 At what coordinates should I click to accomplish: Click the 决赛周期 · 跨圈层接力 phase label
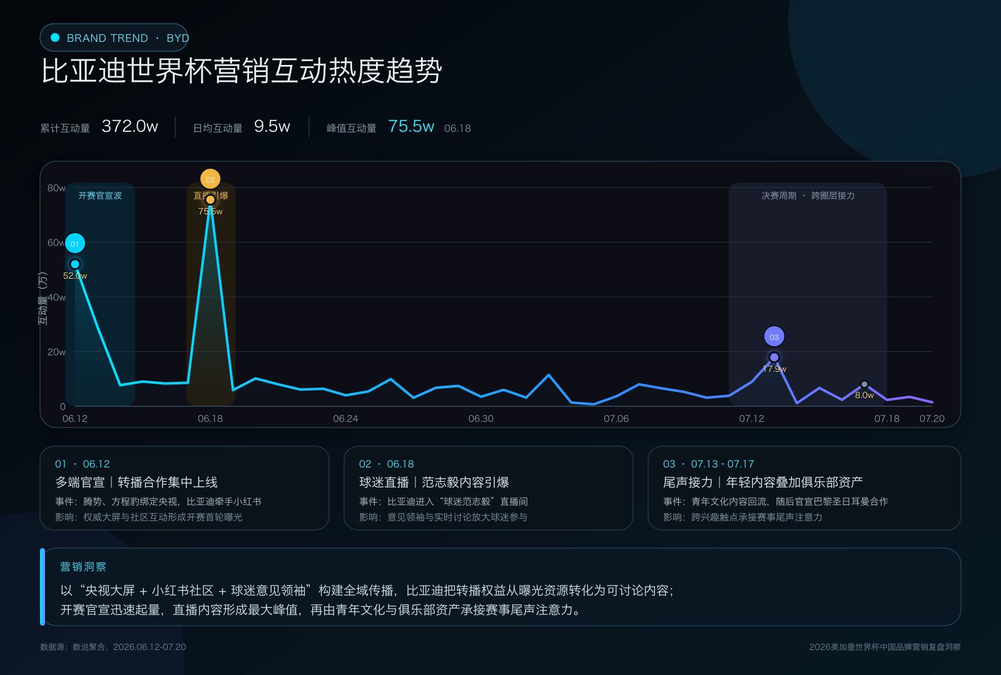(808, 196)
